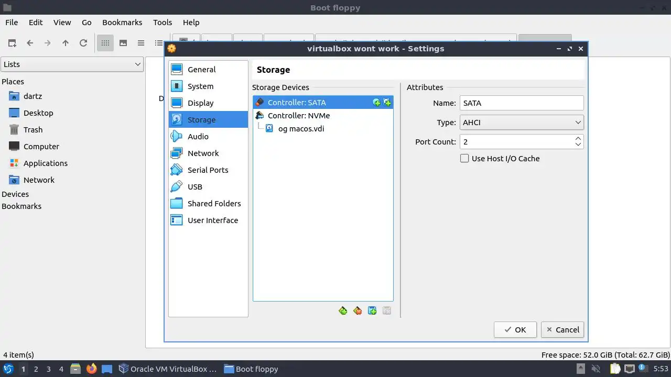The image size is (671, 377).
Task: Open the Edit menu
Action: click(x=36, y=23)
